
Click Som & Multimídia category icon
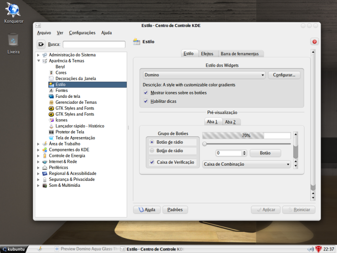pos(45,186)
